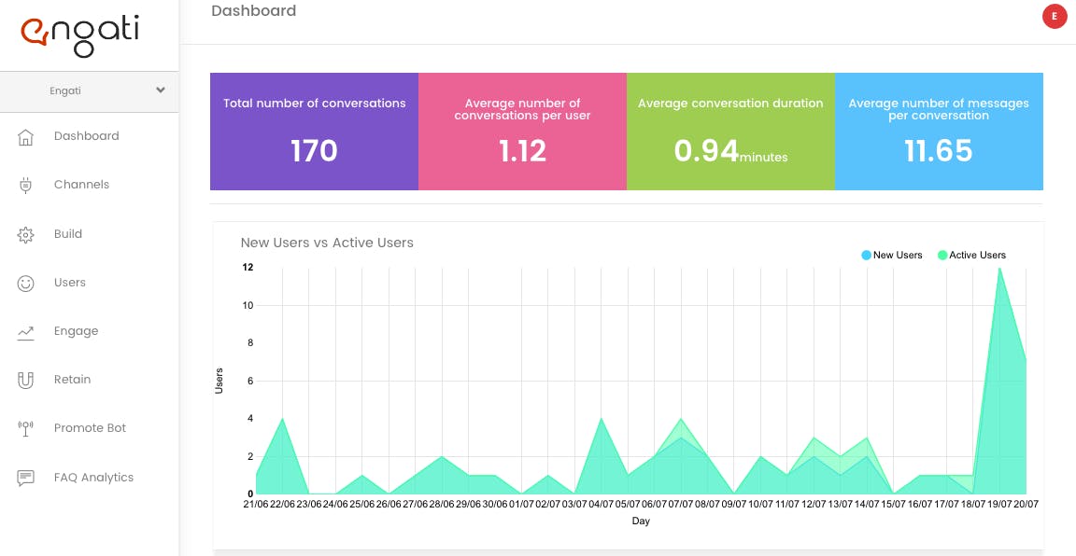Toggle Active Users series in chart legend
1076x556 pixels.
(971, 255)
